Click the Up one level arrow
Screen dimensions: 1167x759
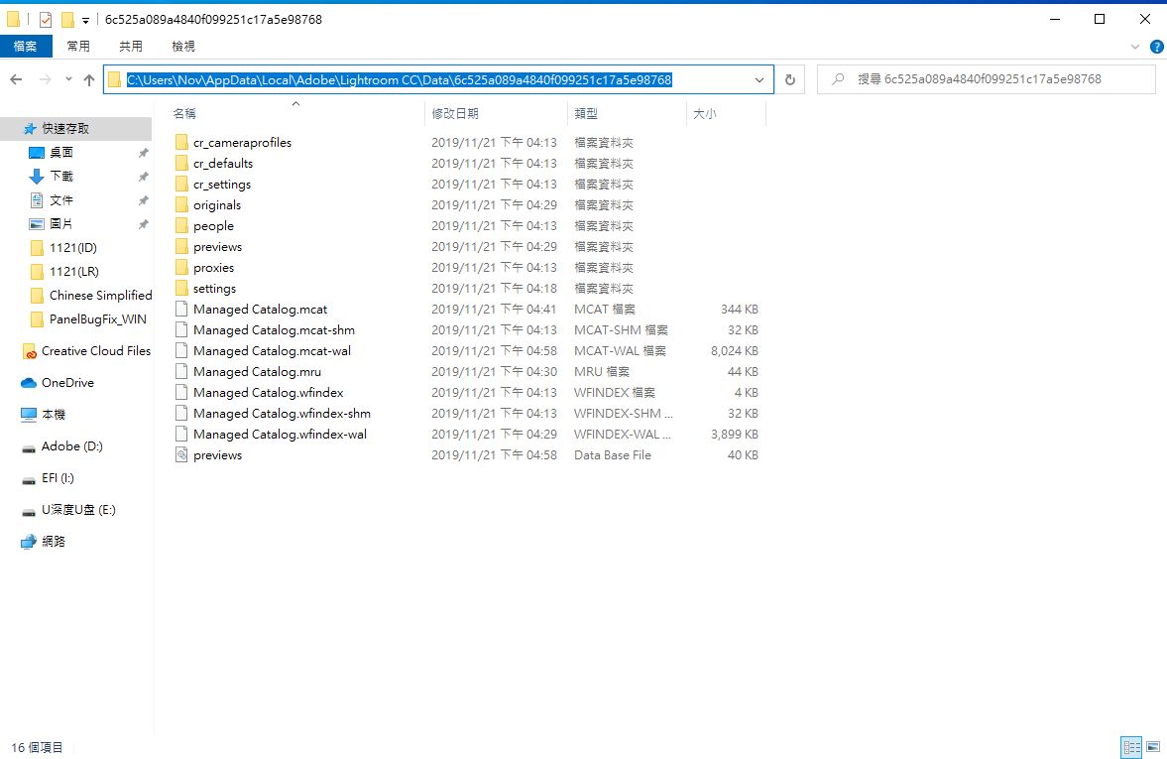click(88, 79)
